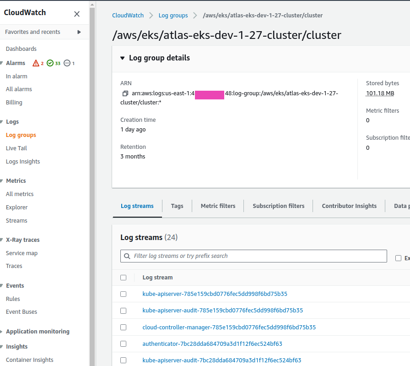Collapse the Alarms navigation section

click(1, 63)
